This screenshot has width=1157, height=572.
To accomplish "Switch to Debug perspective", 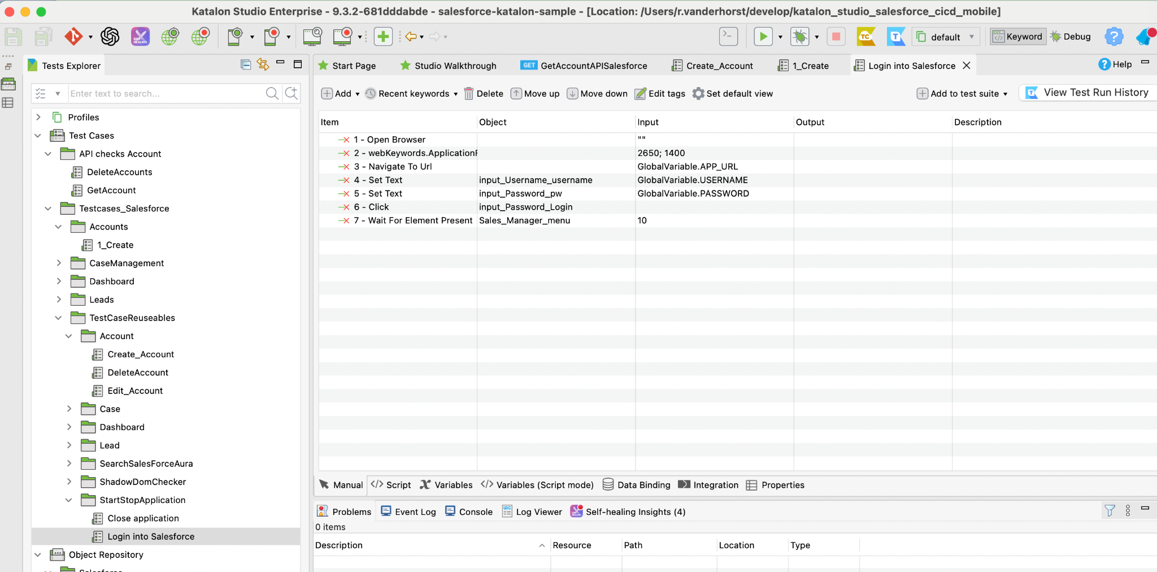I will pos(1071,37).
